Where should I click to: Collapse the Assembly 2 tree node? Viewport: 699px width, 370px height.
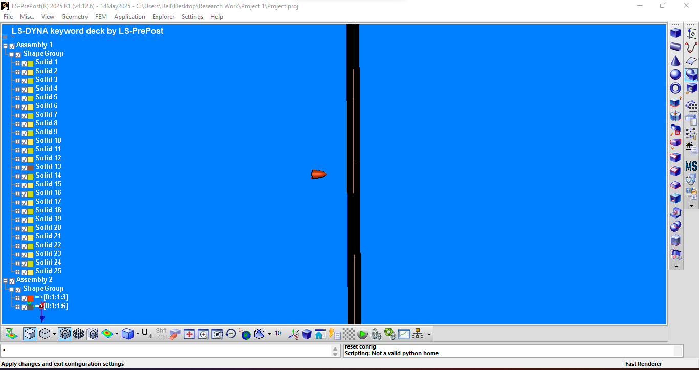click(6, 280)
